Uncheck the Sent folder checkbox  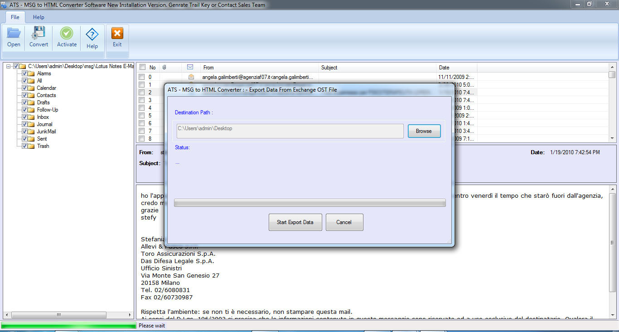coord(24,139)
